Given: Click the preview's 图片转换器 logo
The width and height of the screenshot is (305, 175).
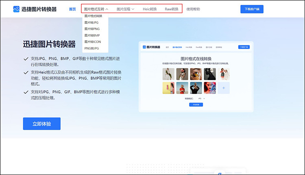Looking at the screenshot, I should (151, 47).
